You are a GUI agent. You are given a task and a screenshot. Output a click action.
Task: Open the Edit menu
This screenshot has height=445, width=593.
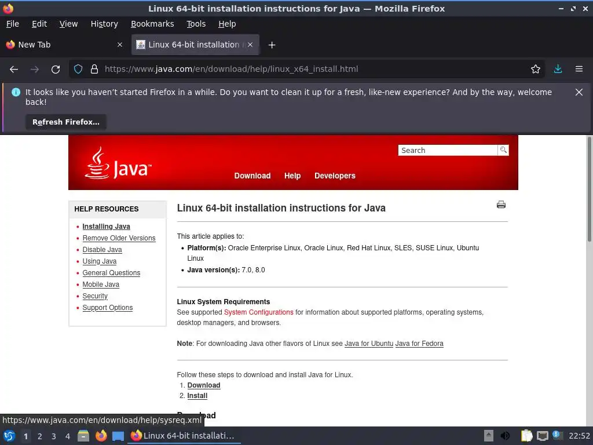(39, 24)
